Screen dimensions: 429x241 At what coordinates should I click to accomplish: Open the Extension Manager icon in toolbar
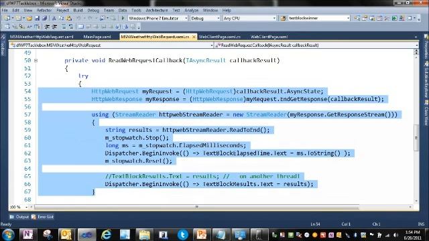pos(402,18)
